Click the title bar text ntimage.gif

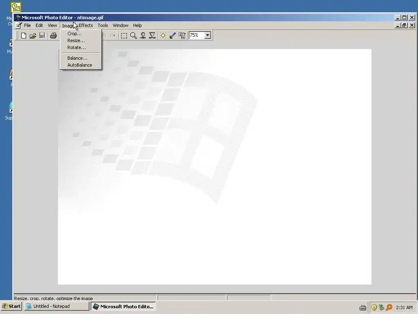coord(90,18)
